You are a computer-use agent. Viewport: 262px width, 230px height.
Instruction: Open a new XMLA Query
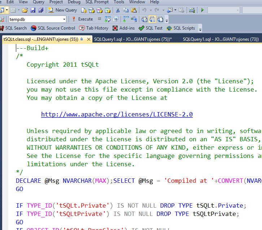coord(108,10)
